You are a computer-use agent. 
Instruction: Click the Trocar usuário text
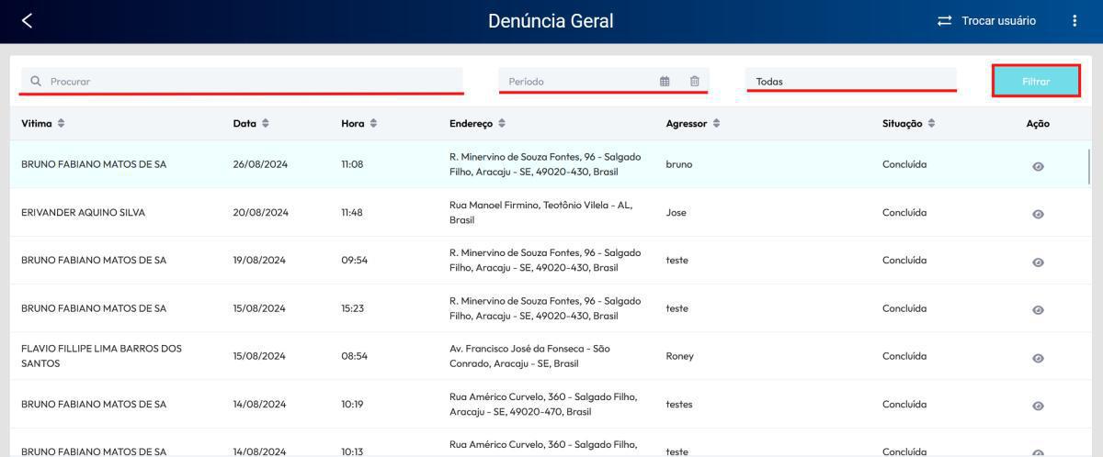[x=998, y=20]
